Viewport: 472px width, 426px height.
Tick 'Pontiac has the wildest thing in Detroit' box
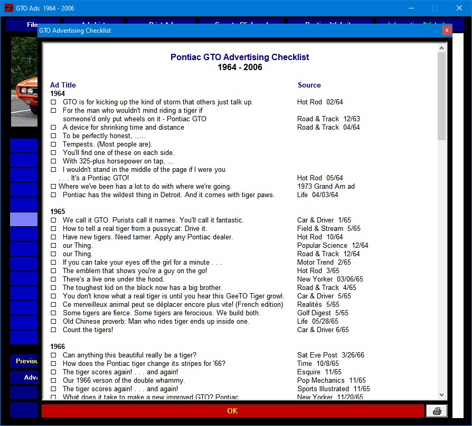(x=53, y=195)
